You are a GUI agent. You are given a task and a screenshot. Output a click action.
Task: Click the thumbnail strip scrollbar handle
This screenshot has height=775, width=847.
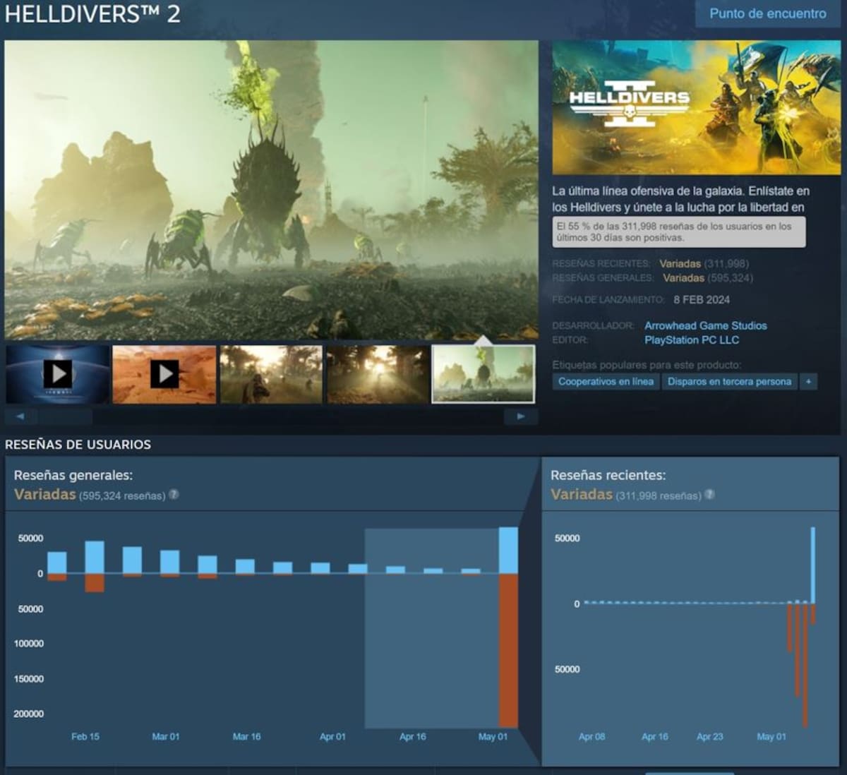66,416
